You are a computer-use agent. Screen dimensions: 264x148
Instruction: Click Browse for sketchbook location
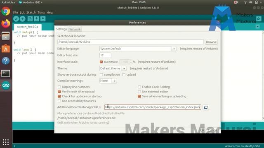(211, 42)
